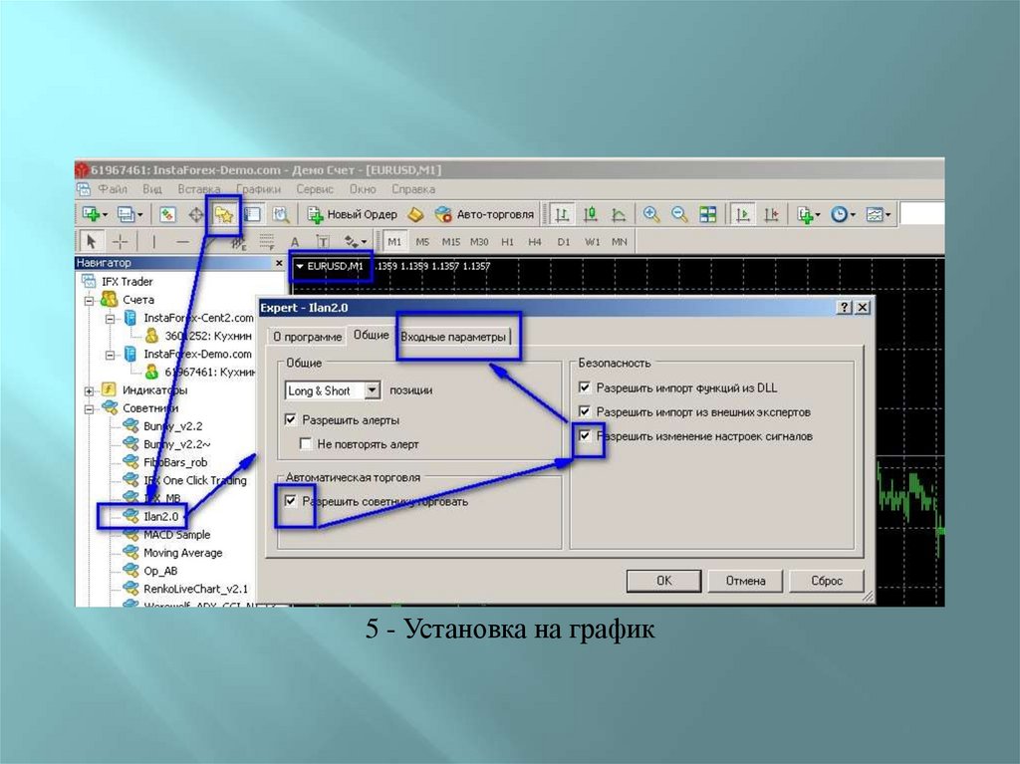Viewport: 1020px width, 764px height.
Task: Click Сброс in the Expert dialog
Action: point(827,581)
